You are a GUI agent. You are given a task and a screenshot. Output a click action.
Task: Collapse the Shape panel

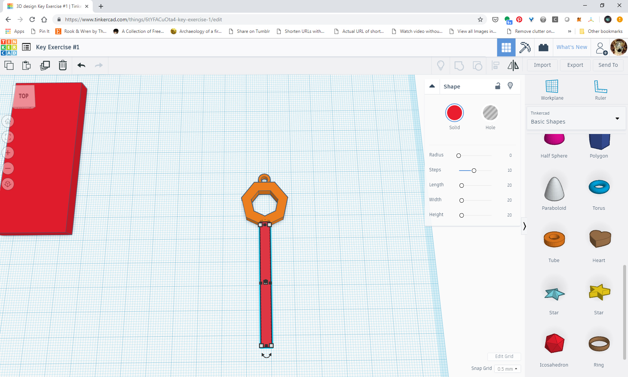coord(432,86)
